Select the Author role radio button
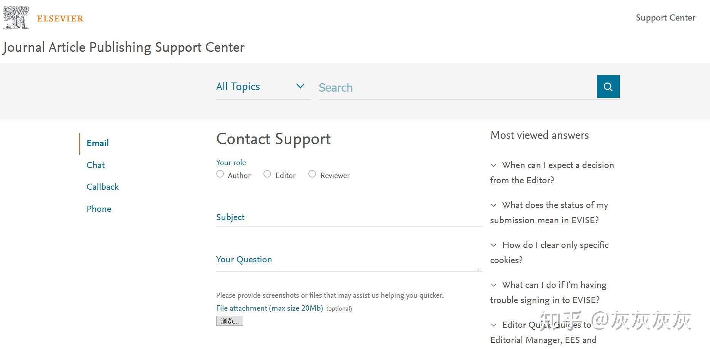Viewport: 710px width, 349px height. point(220,174)
